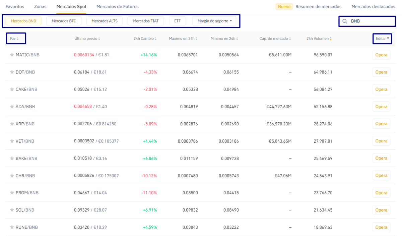
Task: Star the MATIC/BNB pair as favorite
Action: click(x=12, y=55)
